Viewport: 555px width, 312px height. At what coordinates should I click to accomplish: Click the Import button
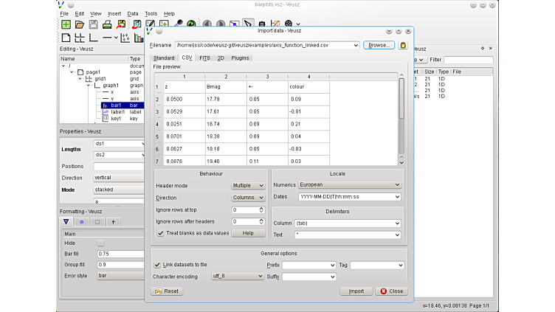(356, 291)
